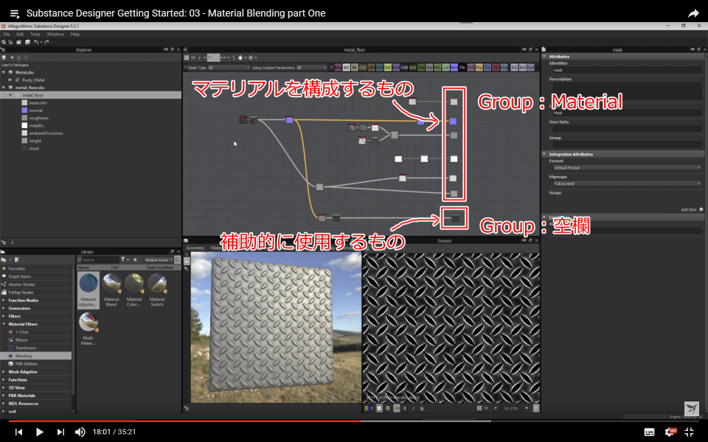Select the normal output in Explorer
Screen dimensions: 708x442
tap(35, 110)
